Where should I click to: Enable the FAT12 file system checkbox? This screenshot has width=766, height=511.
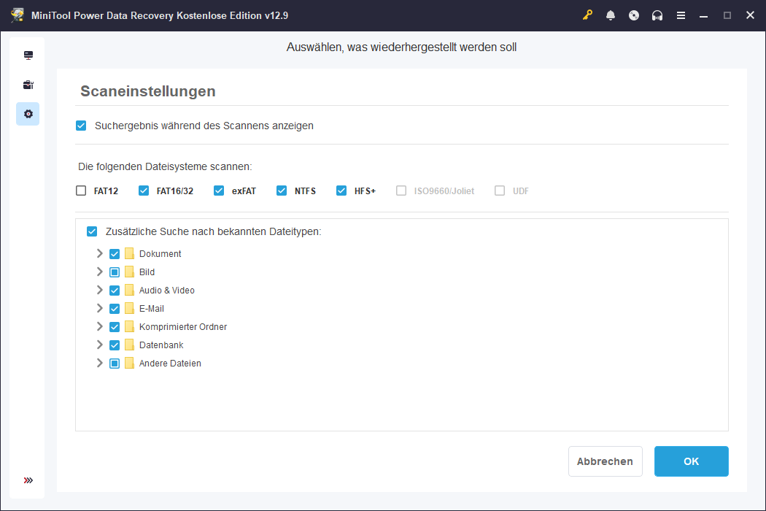pos(81,191)
